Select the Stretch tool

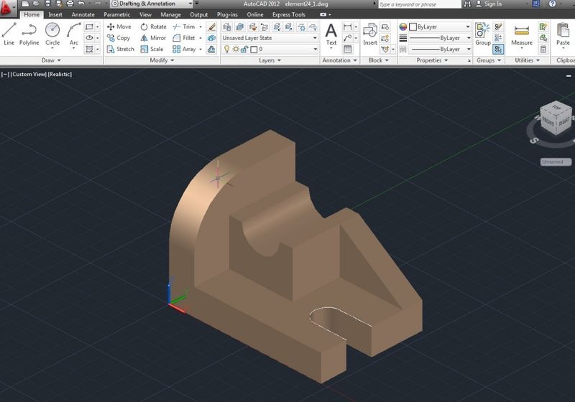coord(120,49)
